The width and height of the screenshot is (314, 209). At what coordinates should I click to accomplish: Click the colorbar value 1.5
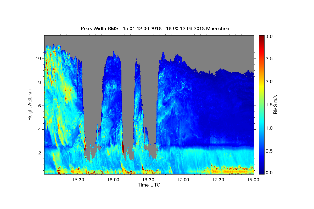pos(269,105)
